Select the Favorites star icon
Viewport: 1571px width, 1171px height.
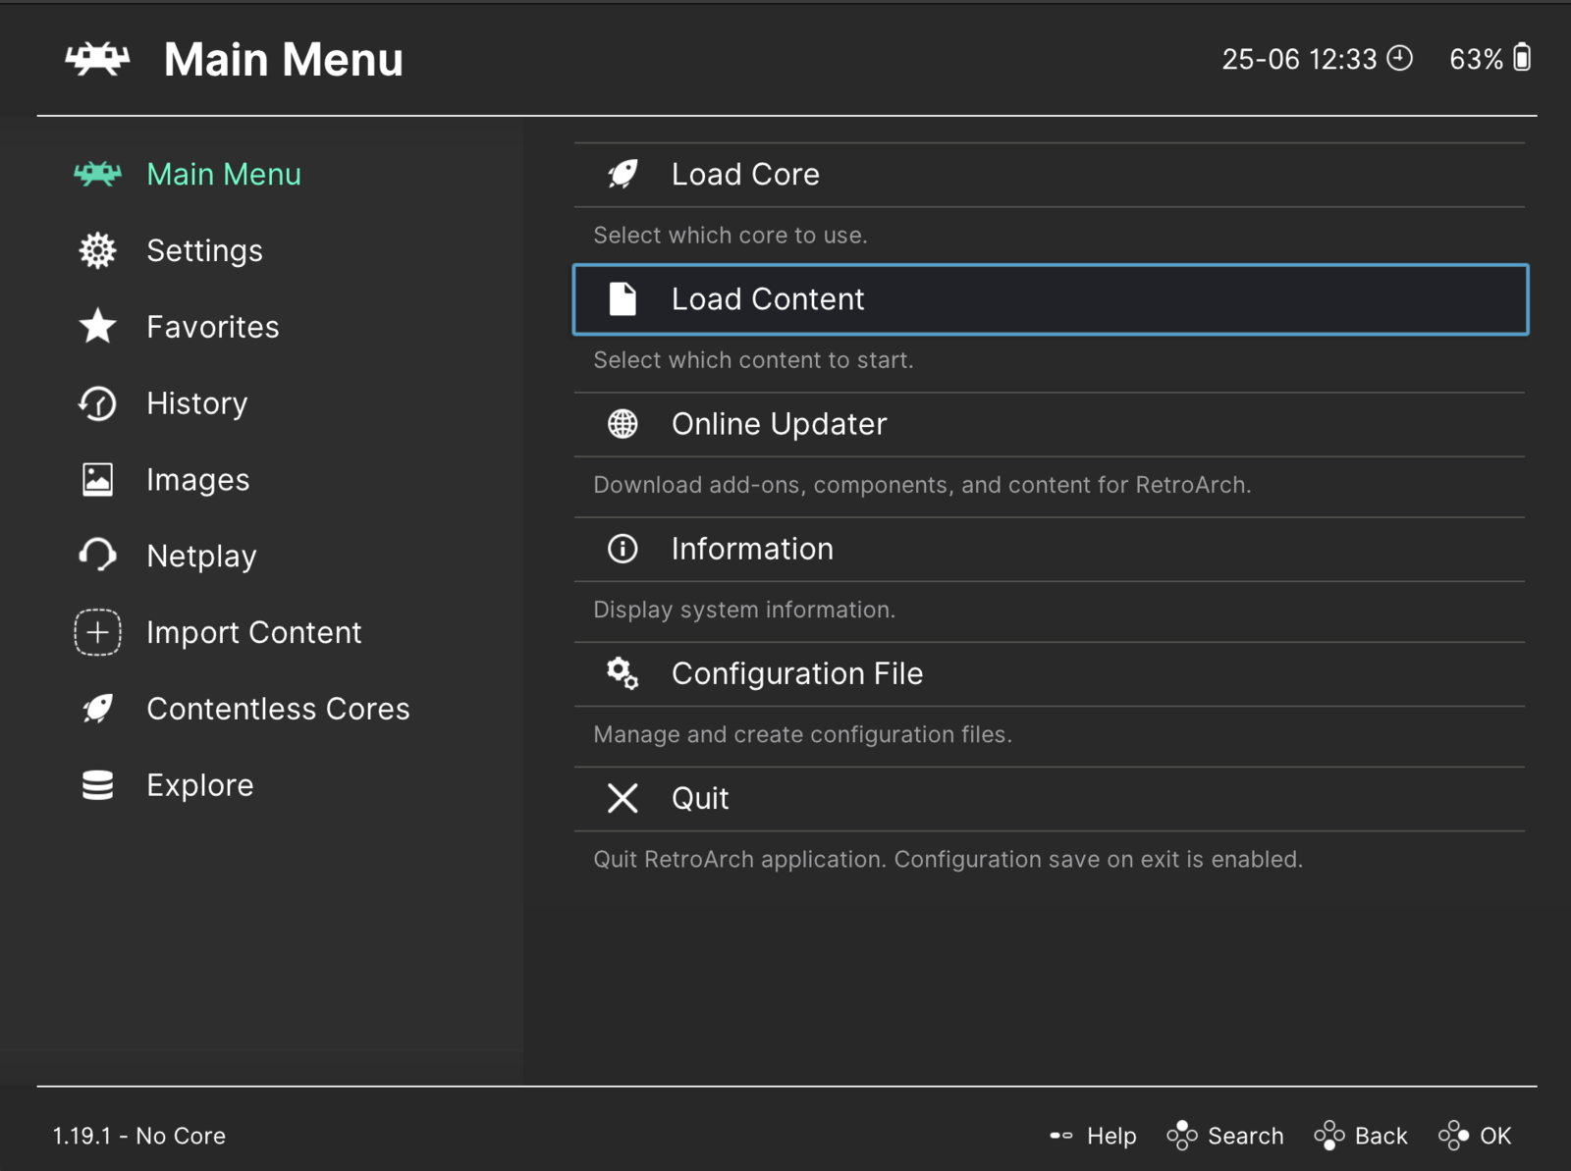[96, 327]
